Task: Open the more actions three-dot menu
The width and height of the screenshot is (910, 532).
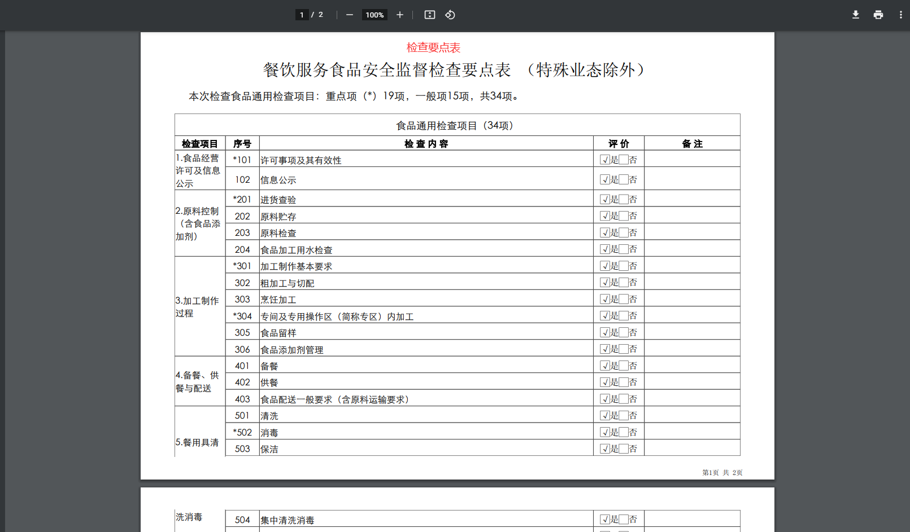Action: pos(900,15)
